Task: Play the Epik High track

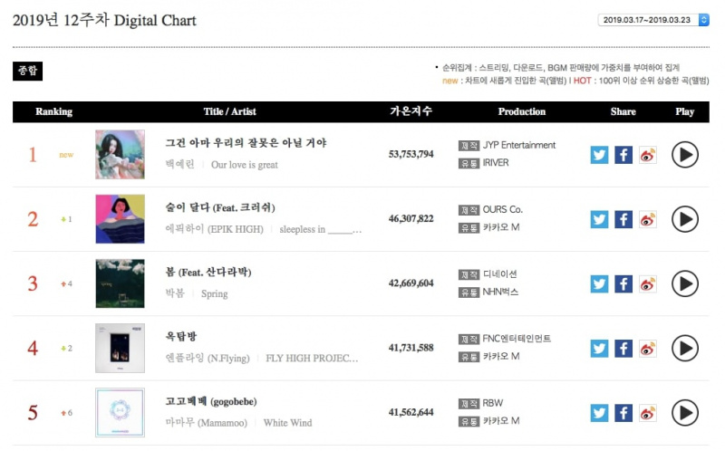Action: point(685,219)
